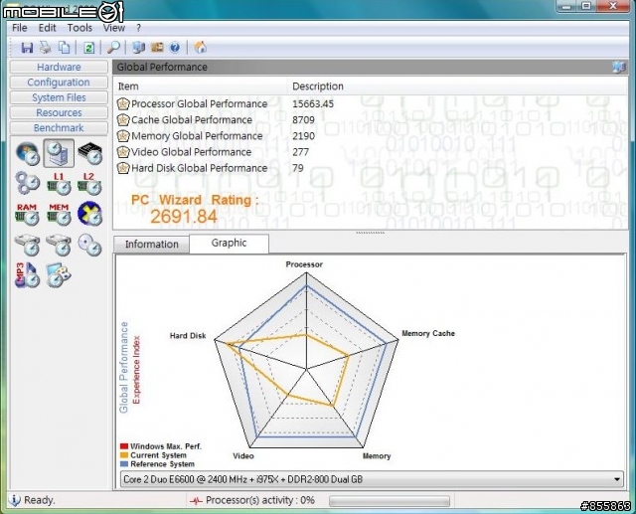Click the magnifying glass Search icon
The image size is (636, 514).
pos(113,48)
